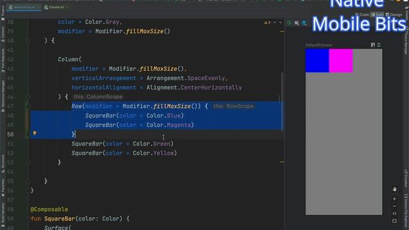This screenshot has width=409, height=230.
Task: Click the yellow lightbulb intention icon
Action: point(35,134)
